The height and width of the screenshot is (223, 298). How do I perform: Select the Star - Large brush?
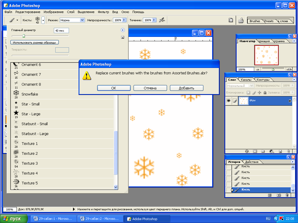pyautogui.click(x=63, y=114)
